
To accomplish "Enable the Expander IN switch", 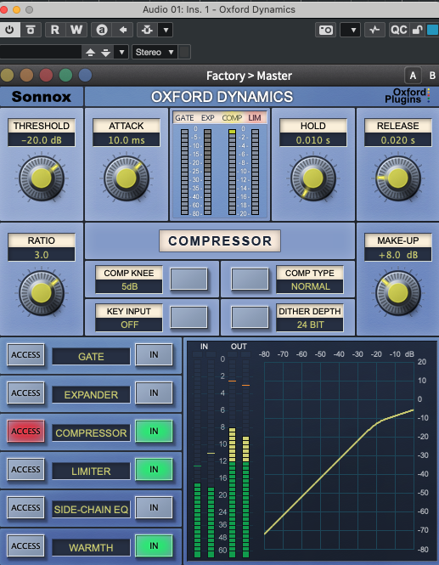I will (x=154, y=393).
